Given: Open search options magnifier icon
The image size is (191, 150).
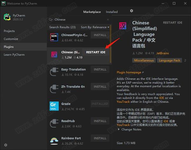Looking at the screenshot, I should tap(51, 19).
